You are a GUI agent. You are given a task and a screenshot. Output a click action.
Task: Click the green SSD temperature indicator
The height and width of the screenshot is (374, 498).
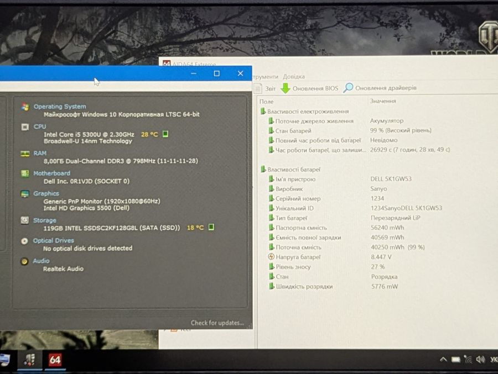[211, 227]
